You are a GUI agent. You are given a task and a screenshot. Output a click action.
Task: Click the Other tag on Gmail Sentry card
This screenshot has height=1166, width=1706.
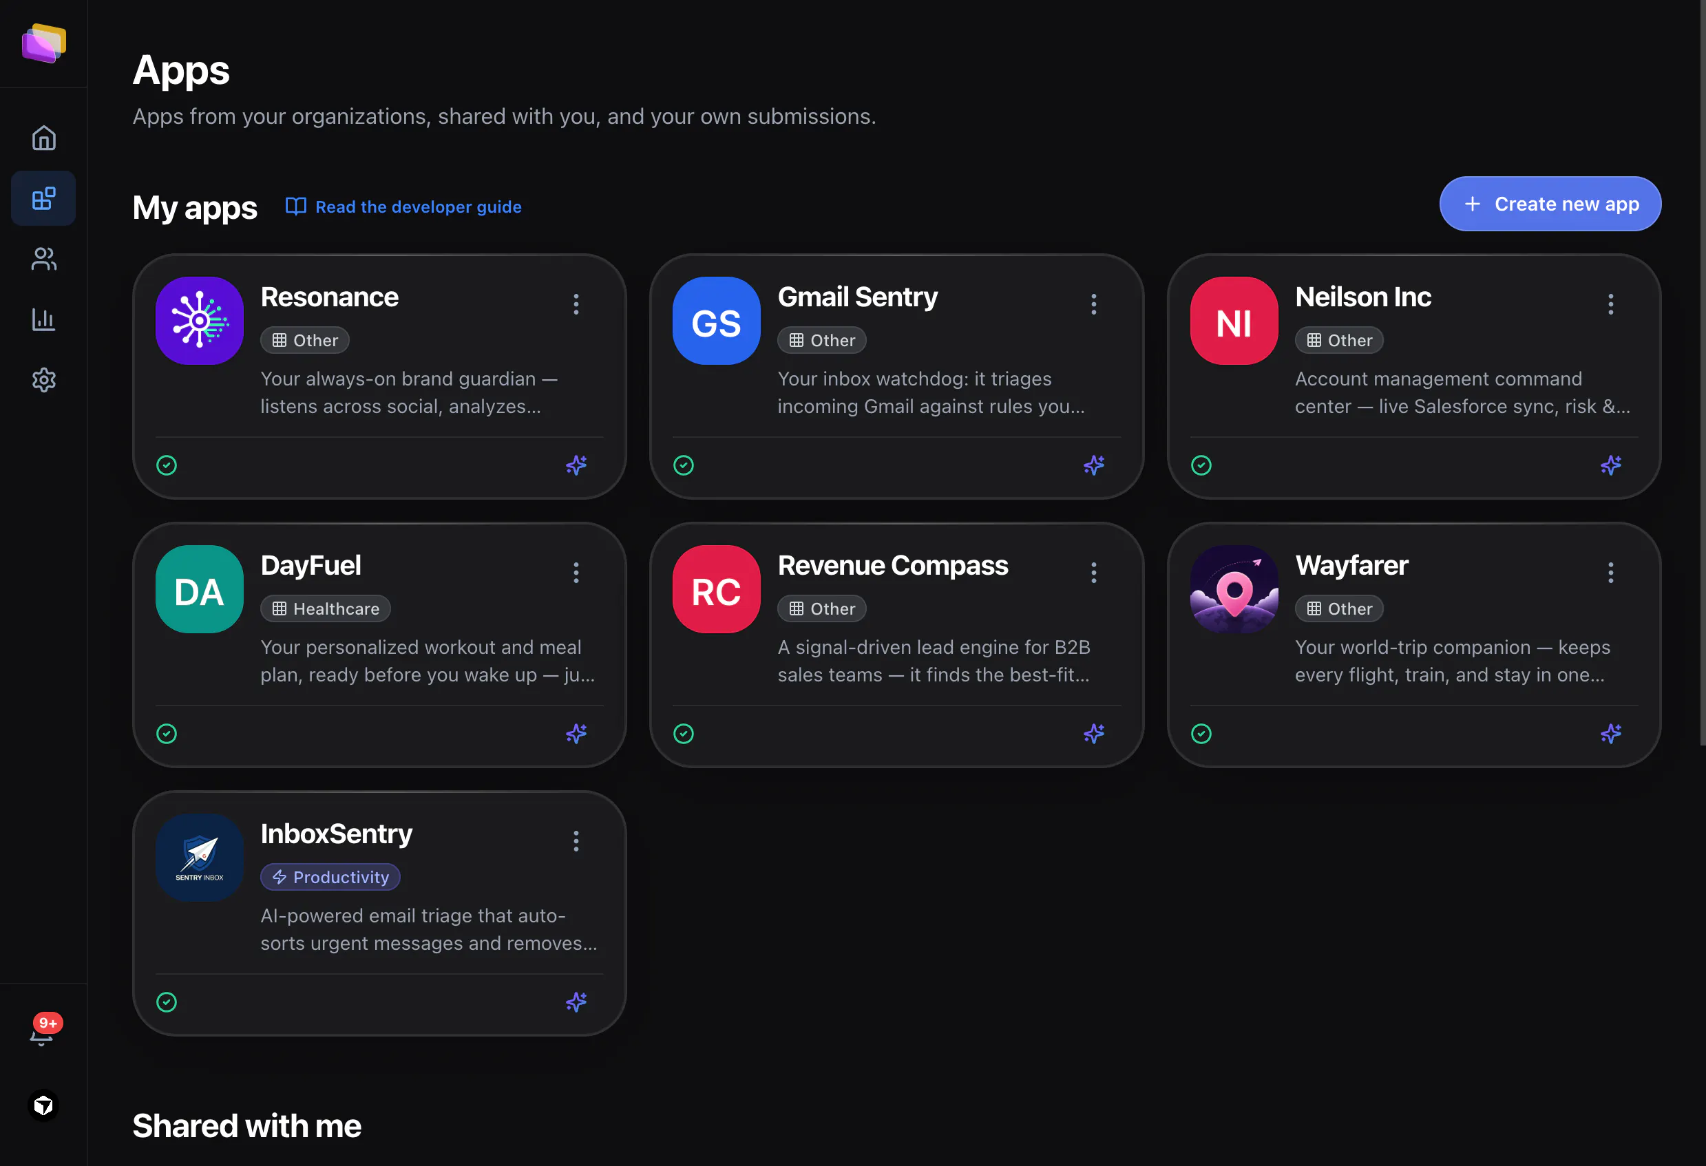pyautogui.click(x=822, y=341)
